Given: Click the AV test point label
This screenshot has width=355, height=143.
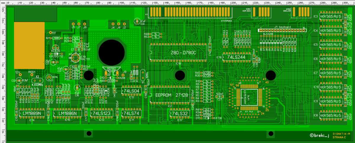Looking at the screenshot, I should coord(54,32).
